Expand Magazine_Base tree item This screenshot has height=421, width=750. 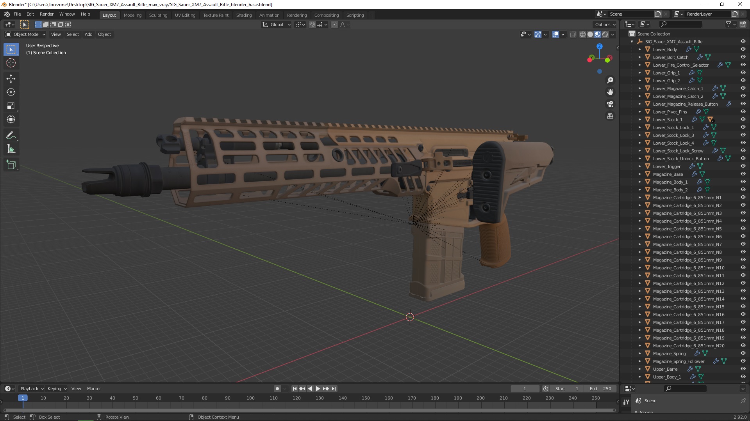pos(640,174)
